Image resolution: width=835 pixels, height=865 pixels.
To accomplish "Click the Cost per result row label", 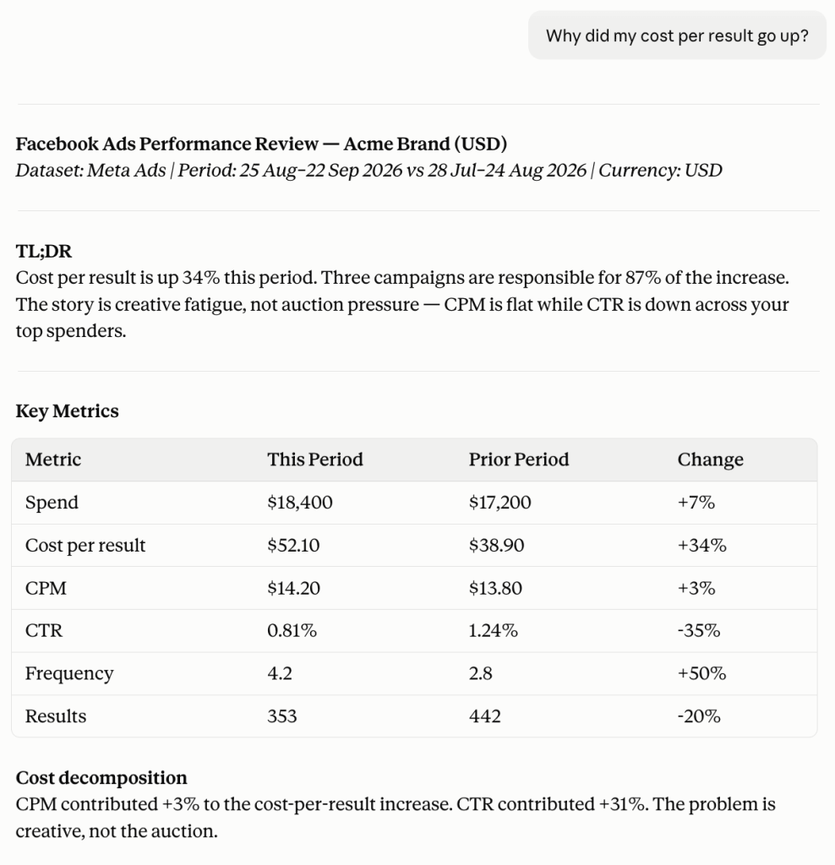I will coord(85,545).
